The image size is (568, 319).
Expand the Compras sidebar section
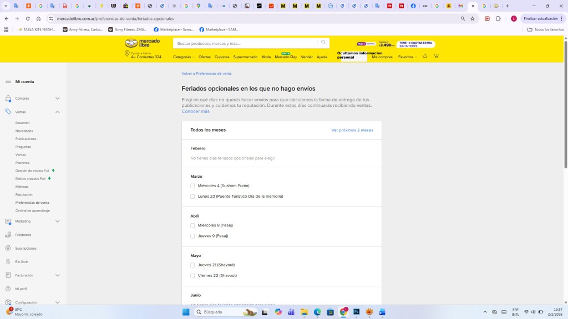pos(58,99)
